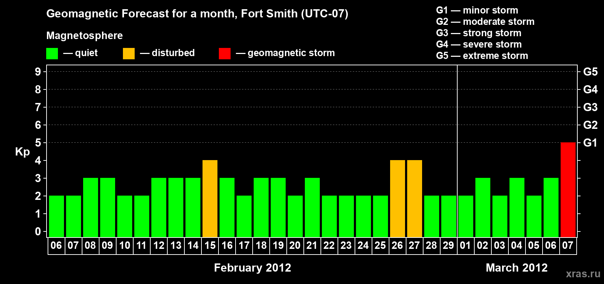
Task: Click the date label '24' on the axis
Action: pyautogui.click(x=363, y=246)
